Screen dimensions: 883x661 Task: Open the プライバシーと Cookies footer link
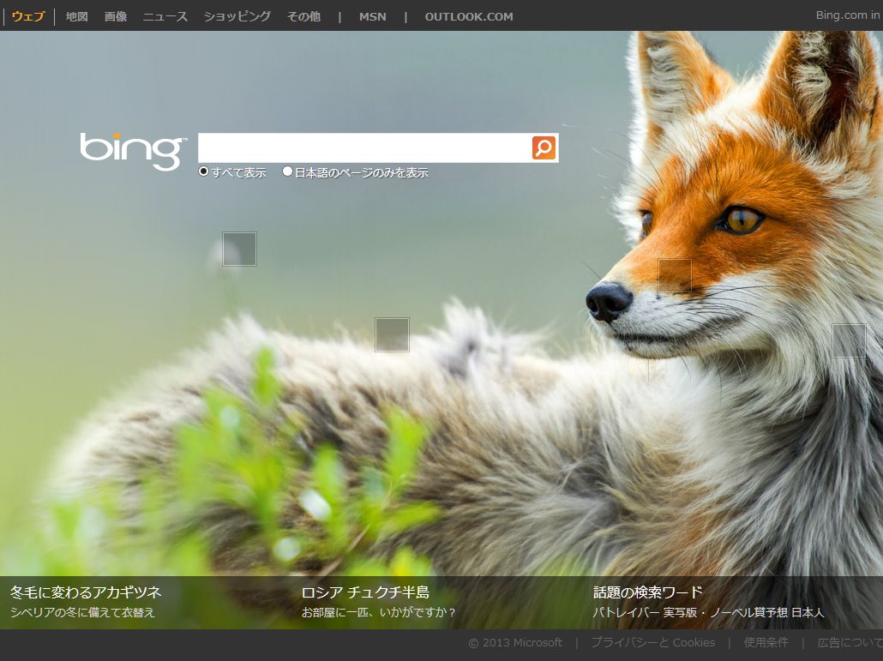click(x=652, y=642)
